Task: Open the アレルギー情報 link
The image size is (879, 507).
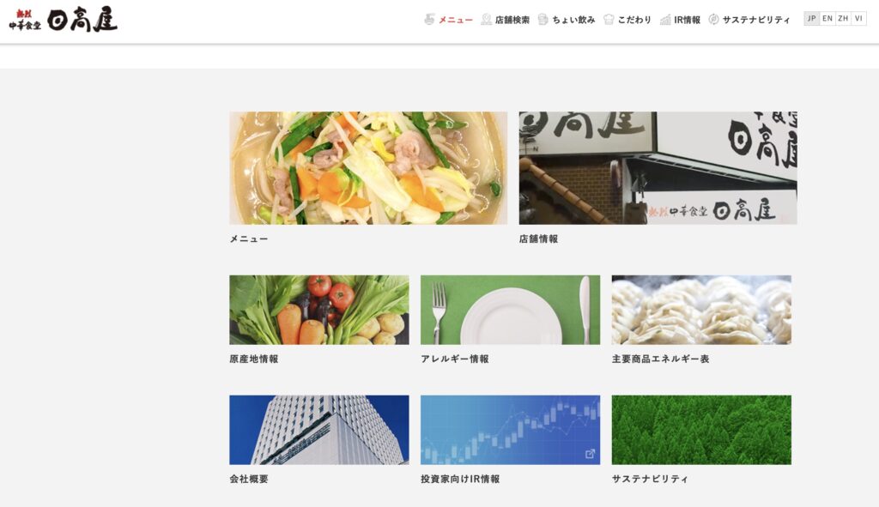Action: 455,359
